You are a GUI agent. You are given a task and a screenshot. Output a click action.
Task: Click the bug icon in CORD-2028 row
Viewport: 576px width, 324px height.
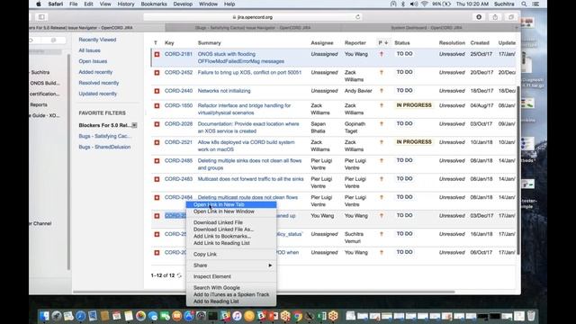tap(157, 124)
